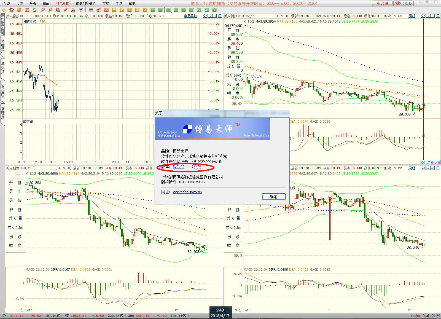Image resolution: width=441 pixels, height=319 pixels.
Task: Maximize the 5分 chart pane
Action: pos(438,16)
